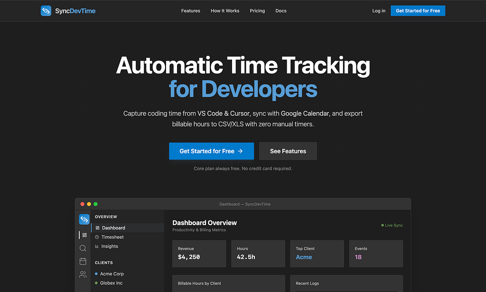Click the clock icon beside Timesheet
Viewport: 486px width, 292px height.
click(x=97, y=237)
